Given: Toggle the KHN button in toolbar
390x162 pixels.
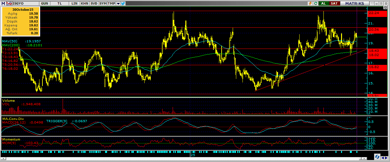Looking at the screenshot, I should (x=84, y=3).
